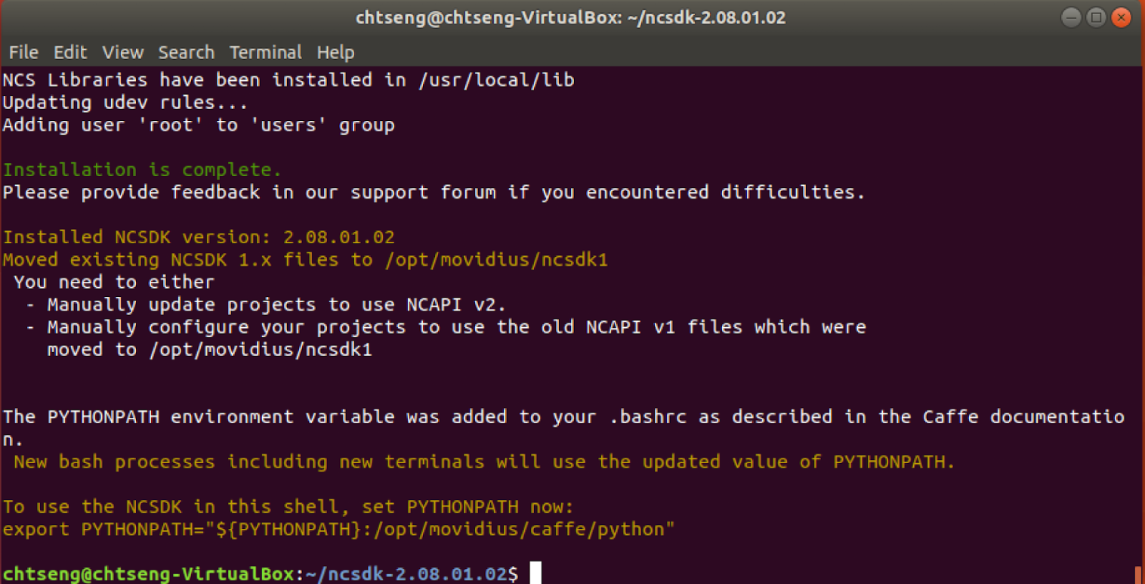This screenshot has height=584, width=1145.
Task: Open the Search menu
Action: [187, 52]
